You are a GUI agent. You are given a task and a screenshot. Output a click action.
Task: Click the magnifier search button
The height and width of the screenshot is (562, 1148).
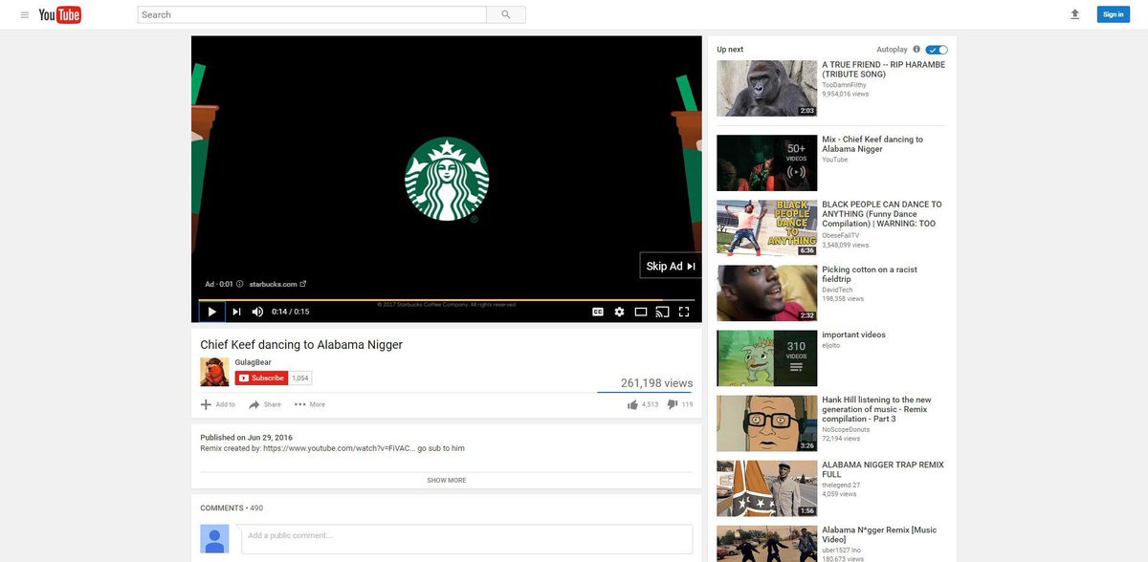coord(506,14)
